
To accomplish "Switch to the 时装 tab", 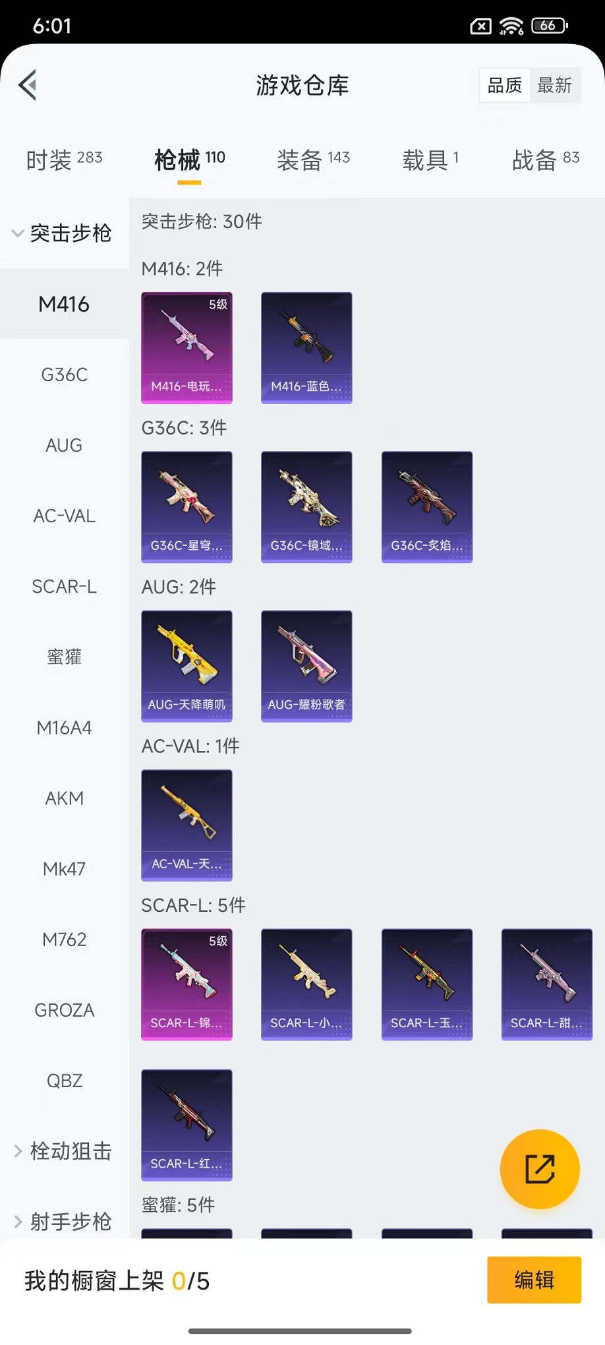I will click(64, 160).
